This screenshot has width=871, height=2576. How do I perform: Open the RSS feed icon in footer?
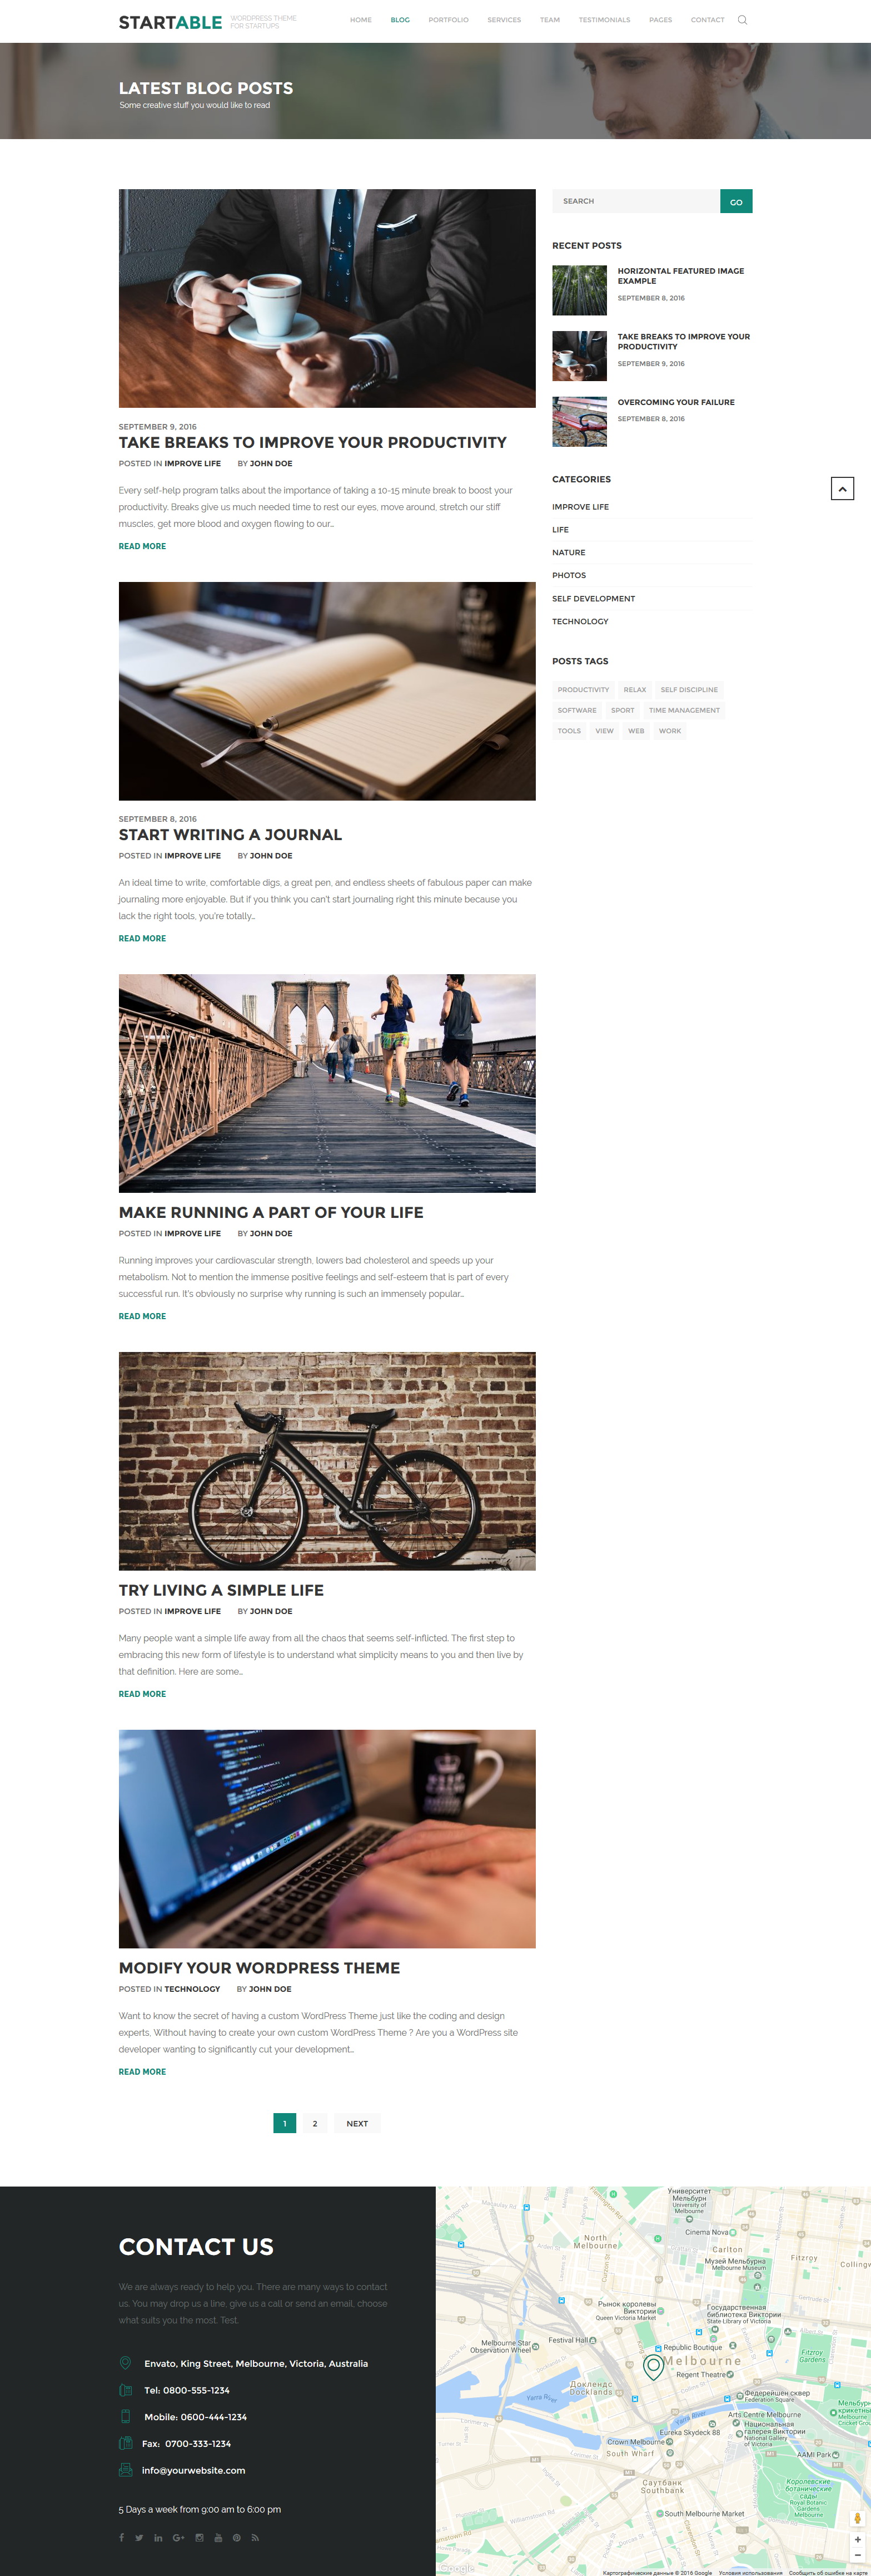[x=255, y=2537]
